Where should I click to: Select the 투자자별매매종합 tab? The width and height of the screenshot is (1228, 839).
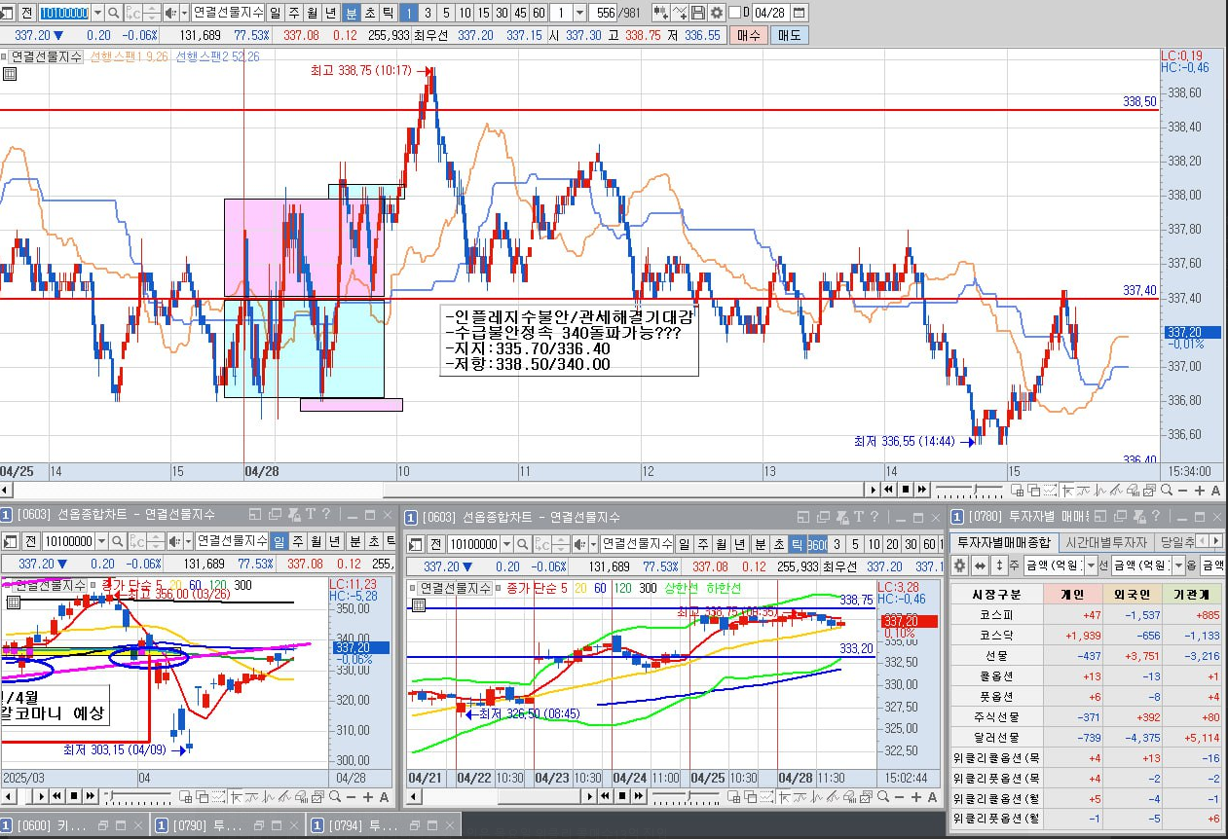(x=1003, y=542)
